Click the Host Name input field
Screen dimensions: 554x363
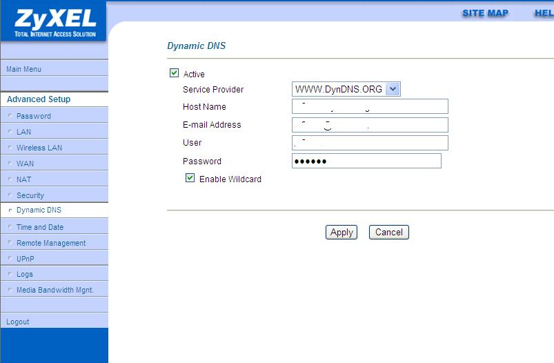tap(370, 106)
